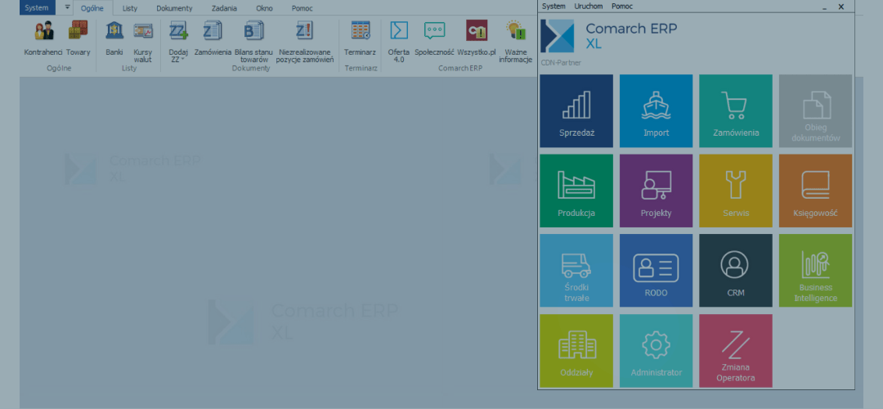The height and width of the screenshot is (409, 883).
Task: Launch the Administrator module tile
Action: point(656,350)
